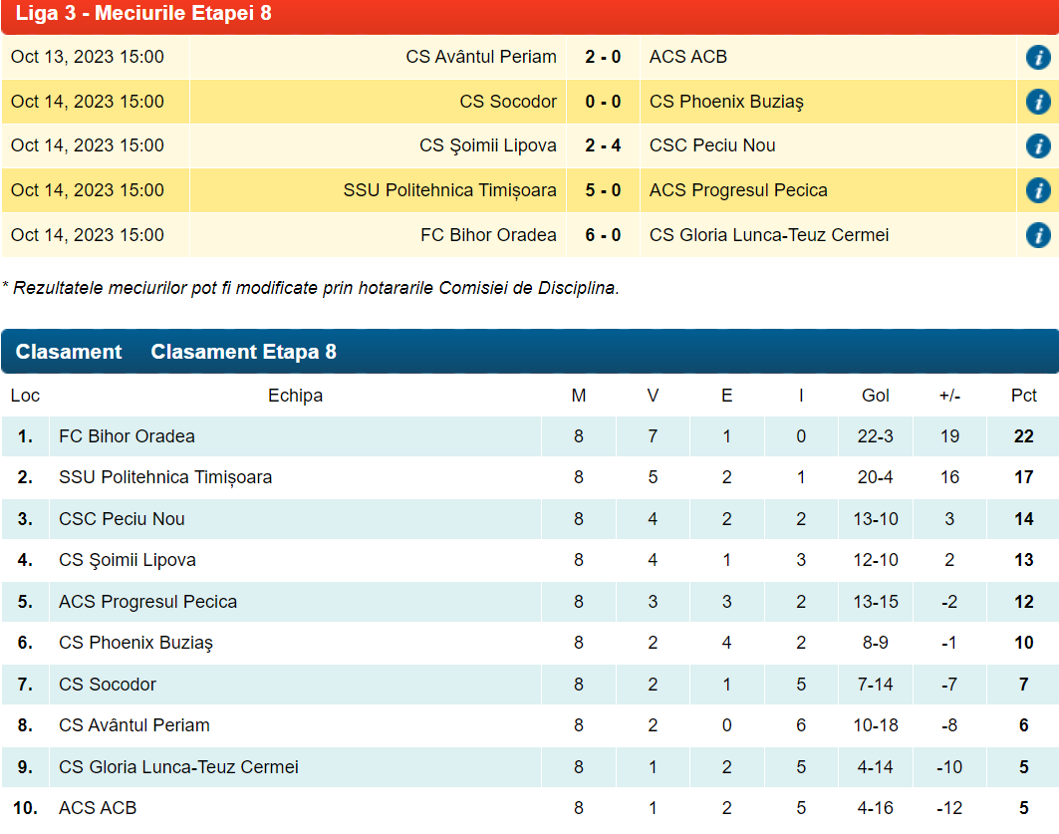Image resolution: width=1059 pixels, height=834 pixels.
Task: Open CS Gloria Lunca-Teuz Cermei standings entry
Action: [x=178, y=767]
